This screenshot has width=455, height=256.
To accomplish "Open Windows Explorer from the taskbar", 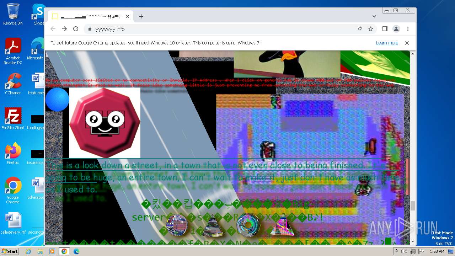I will pos(40,251).
